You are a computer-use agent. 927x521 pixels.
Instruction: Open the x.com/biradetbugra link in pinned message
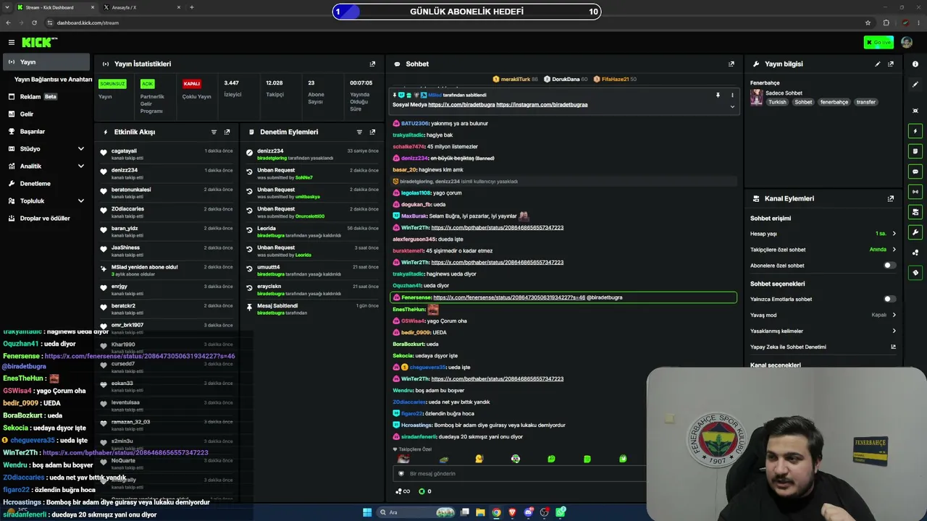click(461, 105)
